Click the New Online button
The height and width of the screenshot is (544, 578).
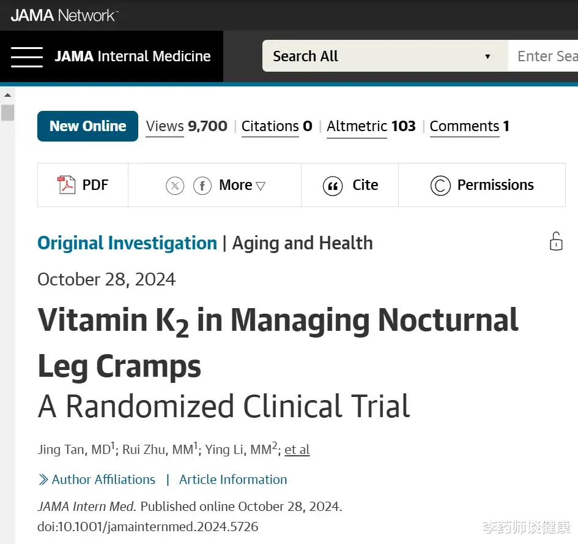pos(87,126)
